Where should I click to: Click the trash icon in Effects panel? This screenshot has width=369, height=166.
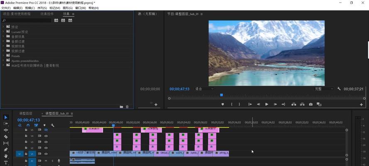pyautogui.click(x=127, y=107)
